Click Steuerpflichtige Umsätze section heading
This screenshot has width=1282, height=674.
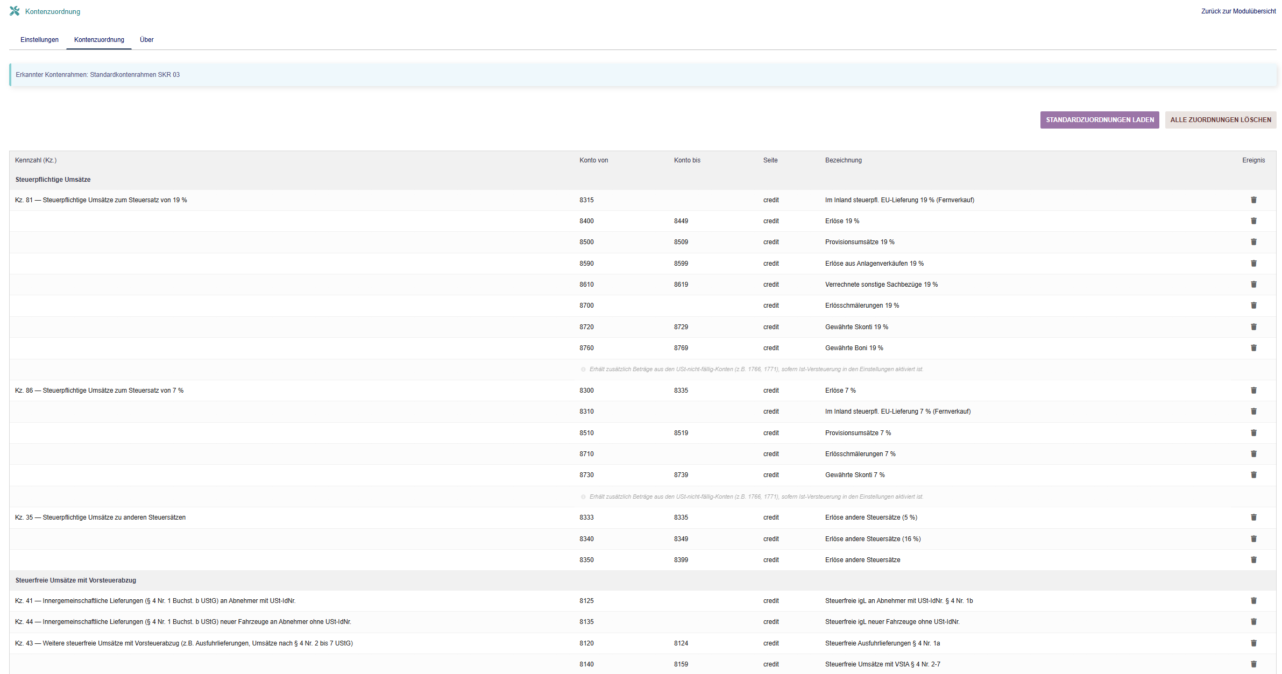[53, 180]
